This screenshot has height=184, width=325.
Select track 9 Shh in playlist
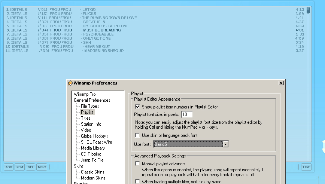pyautogui.click(x=155, y=42)
